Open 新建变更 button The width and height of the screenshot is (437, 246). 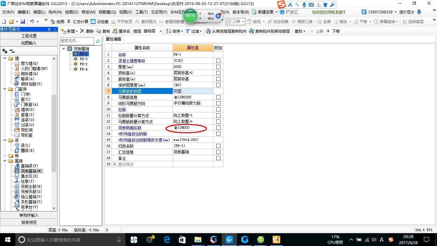coord(265,12)
